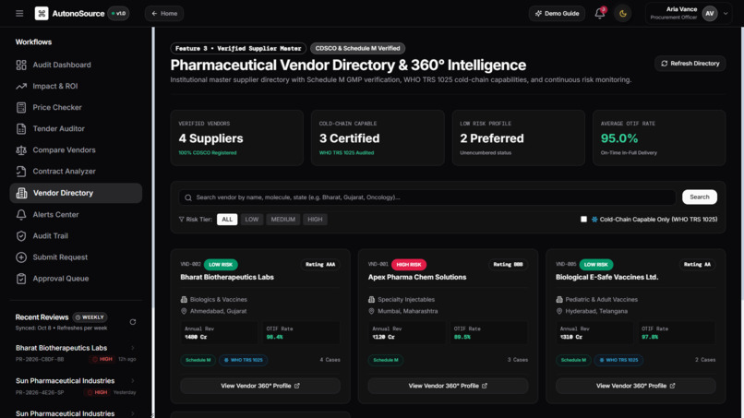Select the ALL risk tier filter
The image size is (744, 418).
click(227, 220)
